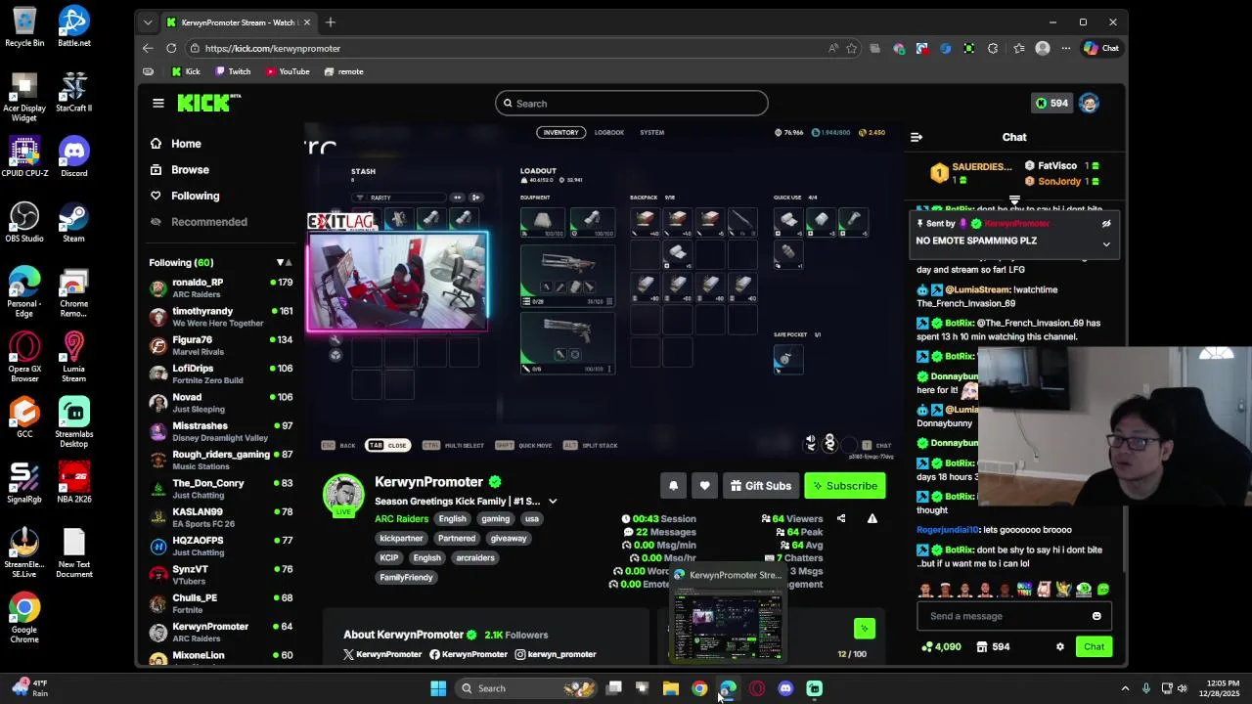Screen dimensions: 1252x704
Task: Open Steam desktop shortcut
Action: tap(73, 222)
